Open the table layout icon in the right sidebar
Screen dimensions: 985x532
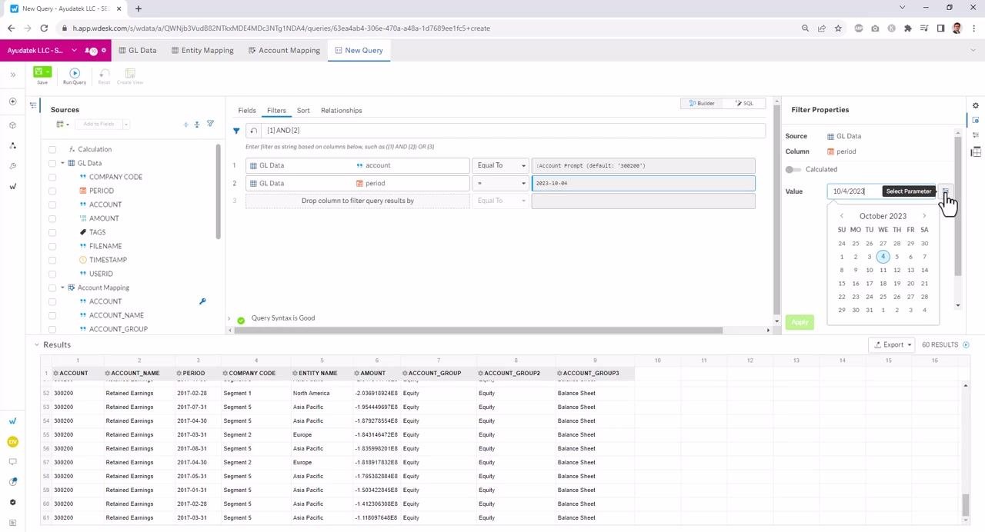(x=976, y=151)
